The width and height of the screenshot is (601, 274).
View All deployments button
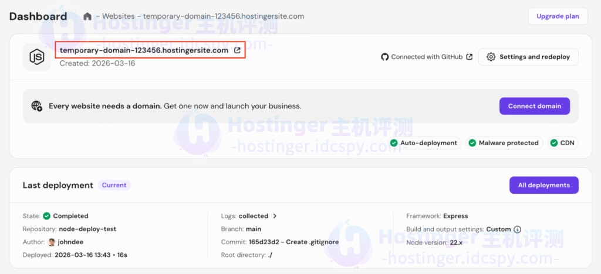click(543, 185)
